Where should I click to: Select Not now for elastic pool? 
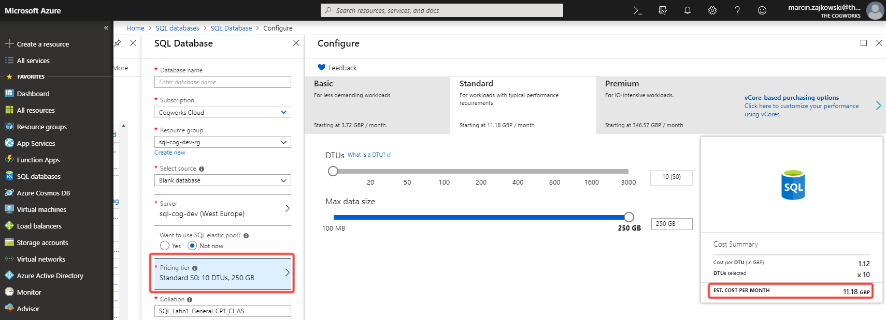[192, 246]
